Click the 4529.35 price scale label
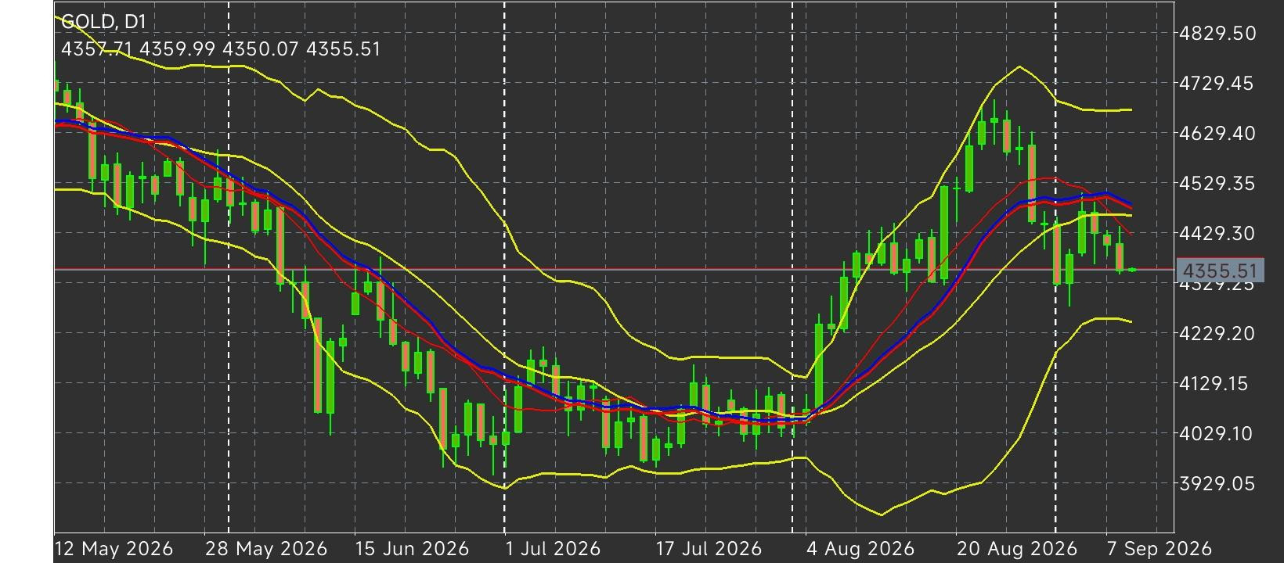Screen dimensions: 1284x563 [1217, 183]
